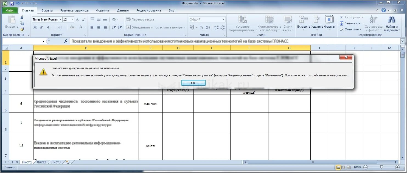Toggle italic К formatting
407x173 pixels.
click(x=41, y=27)
